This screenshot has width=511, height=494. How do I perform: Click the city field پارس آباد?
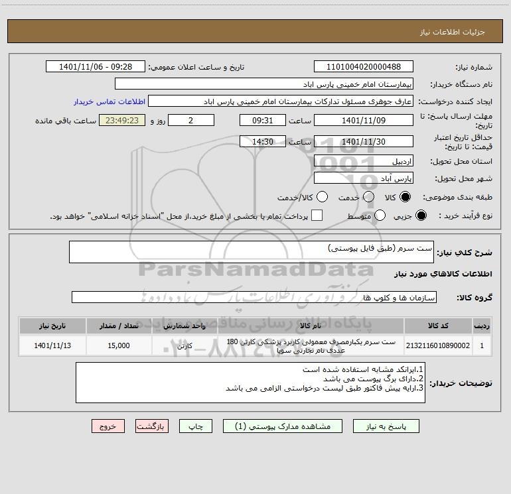364,178
